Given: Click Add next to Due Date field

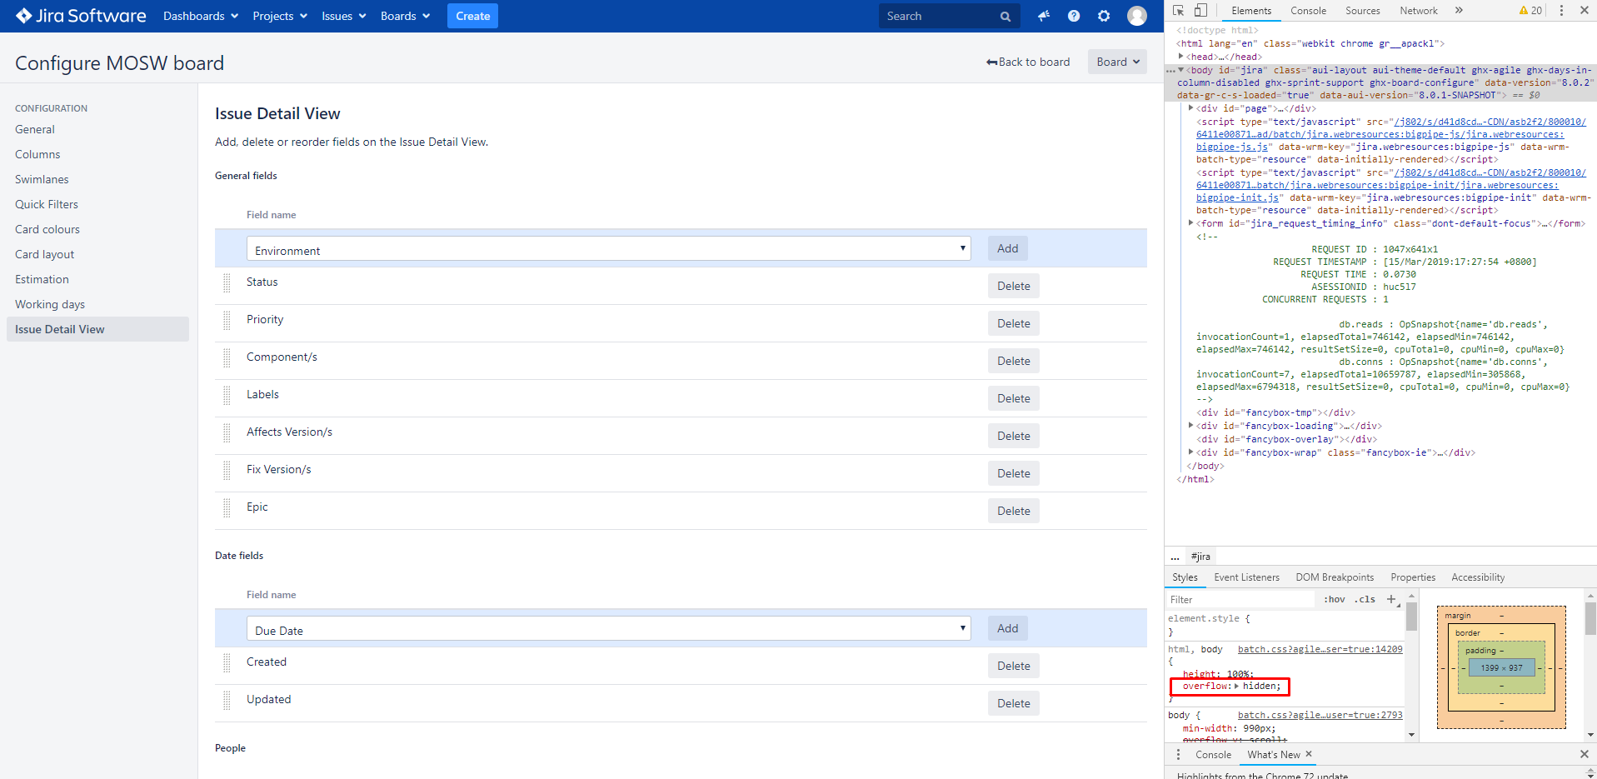Looking at the screenshot, I should click(x=1008, y=628).
